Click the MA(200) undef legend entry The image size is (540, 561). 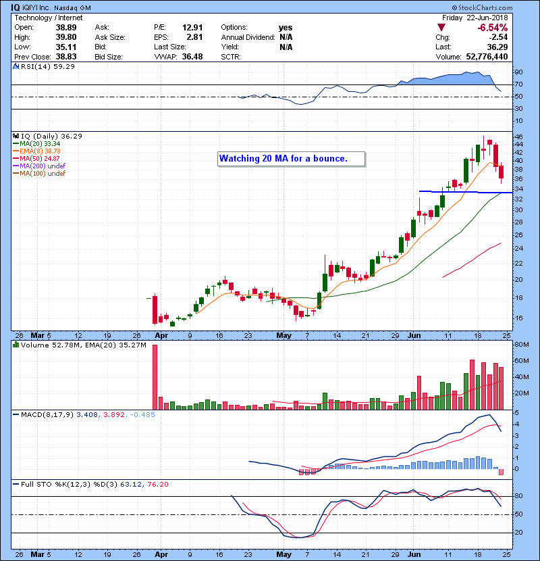pyautogui.click(x=39, y=166)
